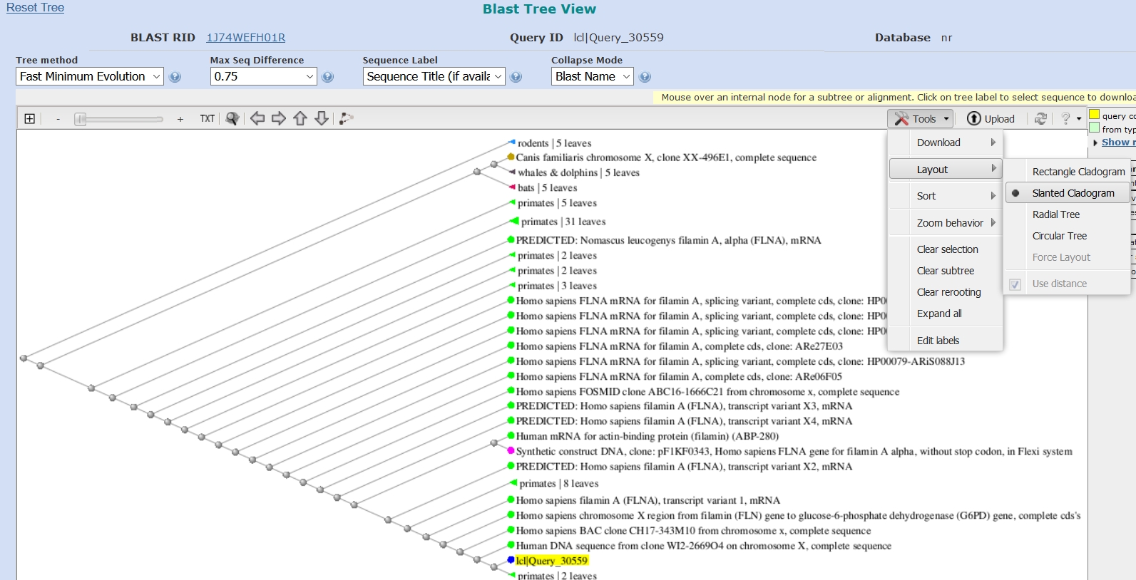Click help icon next to Collapse Mode
The height and width of the screenshot is (580, 1136).
click(645, 77)
